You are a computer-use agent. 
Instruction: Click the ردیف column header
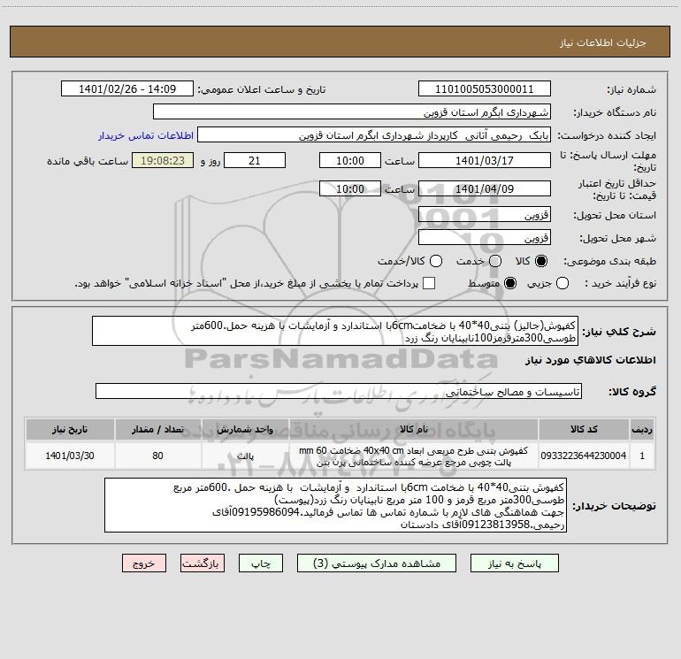pos(642,429)
